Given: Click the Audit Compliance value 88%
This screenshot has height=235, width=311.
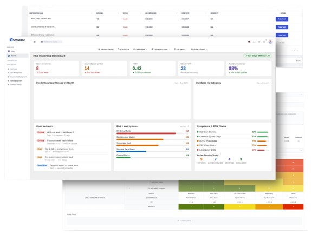Looking at the screenshot, I should (x=233, y=69).
